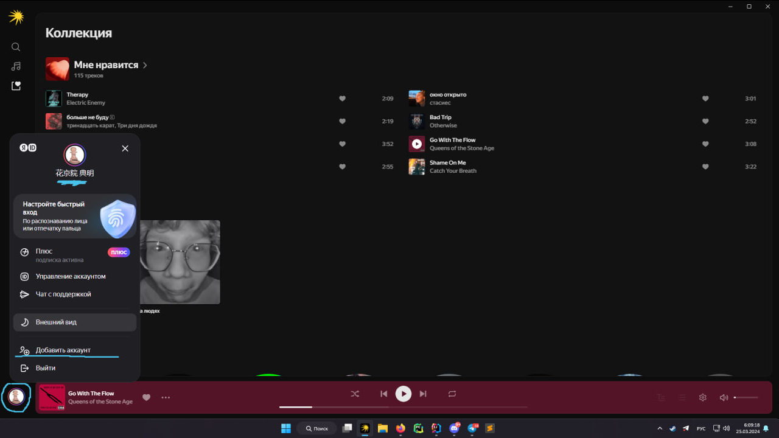The width and height of the screenshot is (779, 438).
Task: Choose Добавить аккаунт
Action: 75,350
